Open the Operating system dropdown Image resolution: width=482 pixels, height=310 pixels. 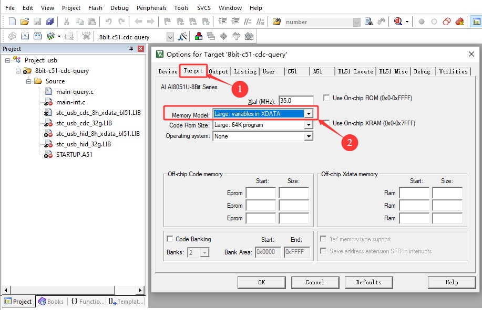tap(309, 136)
